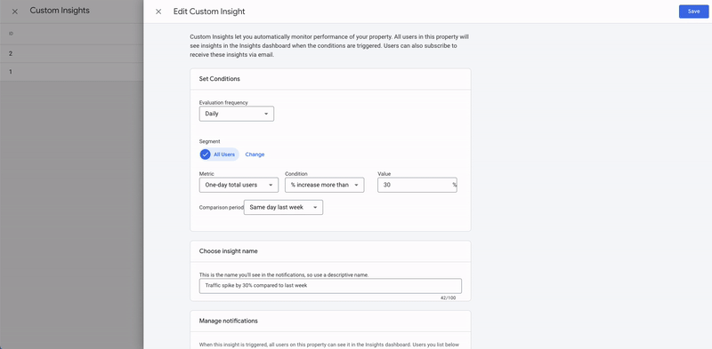Open the Evaluation frequency dropdown
The height and width of the screenshot is (349, 712).
click(x=237, y=114)
